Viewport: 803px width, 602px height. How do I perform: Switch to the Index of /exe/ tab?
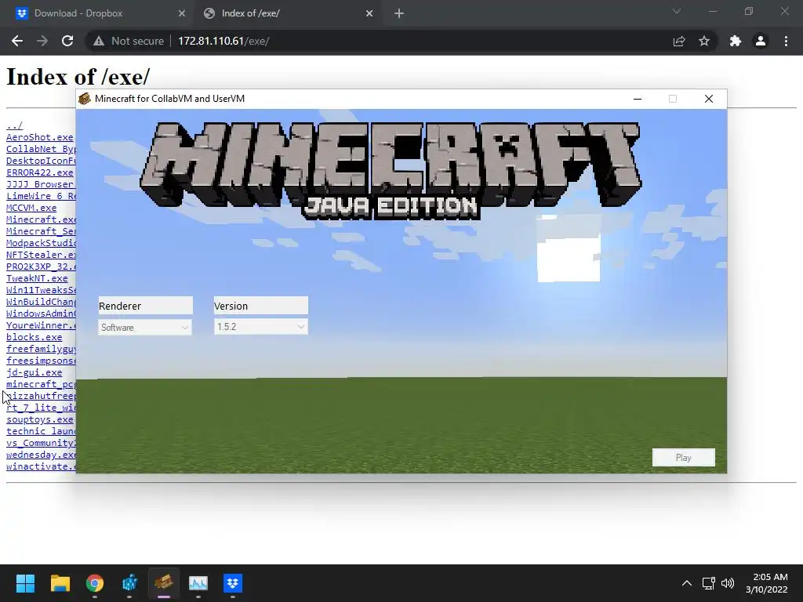(x=289, y=13)
